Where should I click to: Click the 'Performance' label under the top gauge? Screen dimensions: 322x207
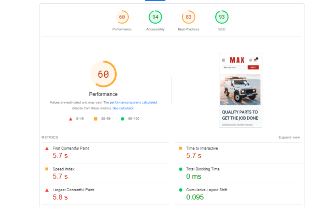[122, 29]
